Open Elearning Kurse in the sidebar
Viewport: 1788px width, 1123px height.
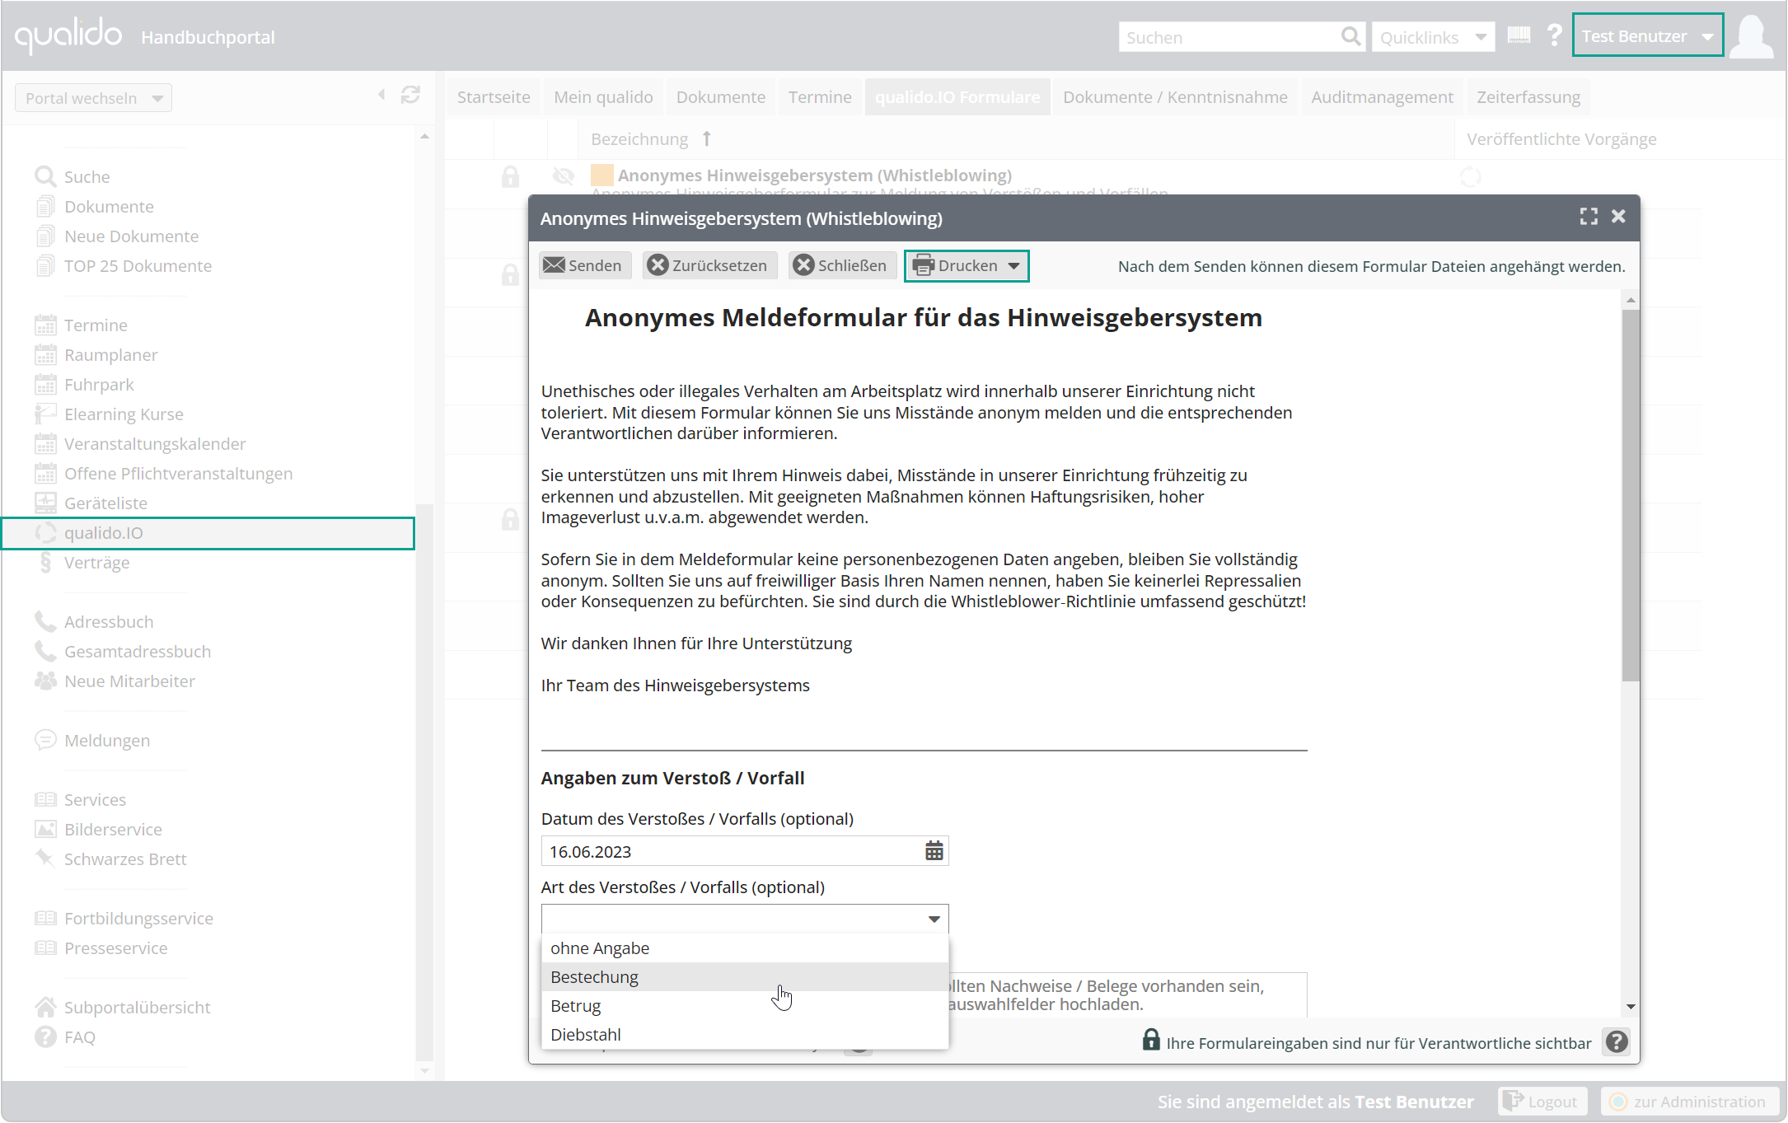coord(124,414)
